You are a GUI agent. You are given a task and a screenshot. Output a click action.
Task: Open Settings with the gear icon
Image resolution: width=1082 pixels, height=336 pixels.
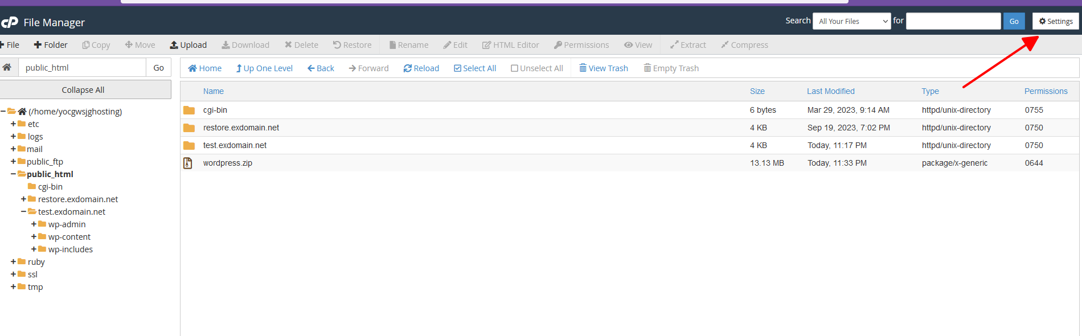(1055, 21)
